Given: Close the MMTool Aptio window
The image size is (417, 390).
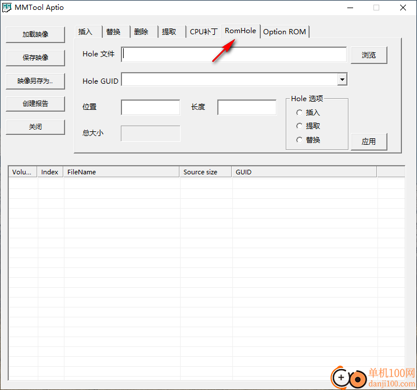Looking at the screenshot, I should (x=403, y=8).
